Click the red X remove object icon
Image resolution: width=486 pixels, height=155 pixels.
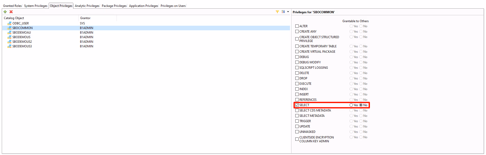(11, 12)
